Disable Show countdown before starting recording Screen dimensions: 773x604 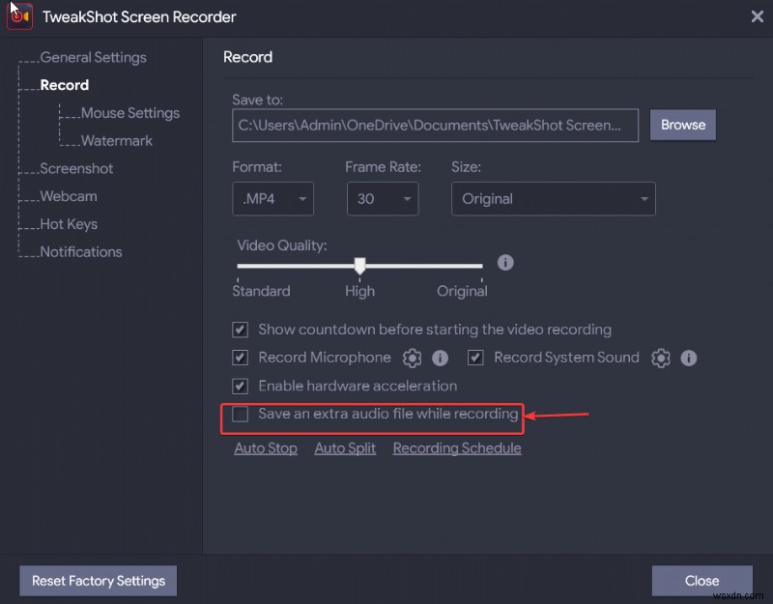pos(240,330)
